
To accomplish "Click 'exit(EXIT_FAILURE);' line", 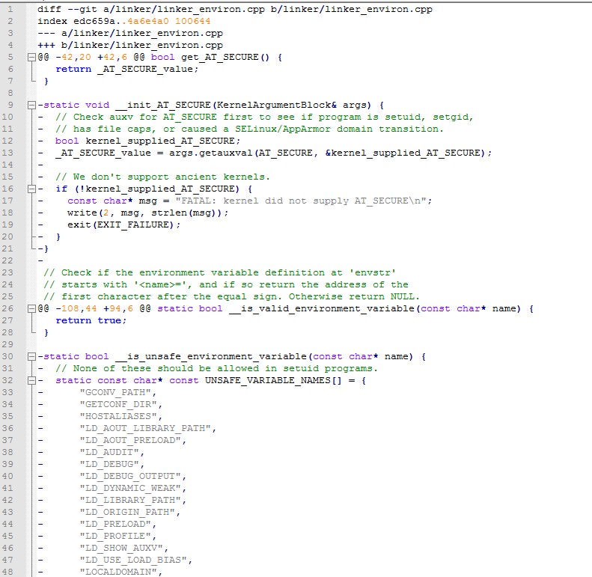I will [123, 225].
